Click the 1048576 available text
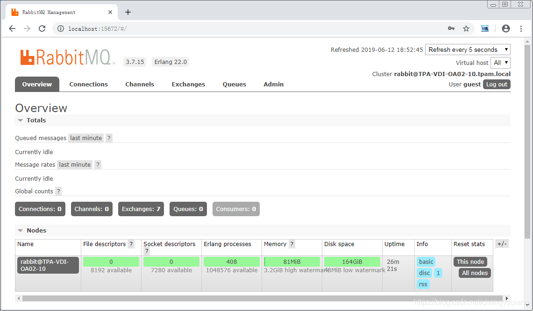This screenshot has height=311, width=533. (x=232, y=270)
